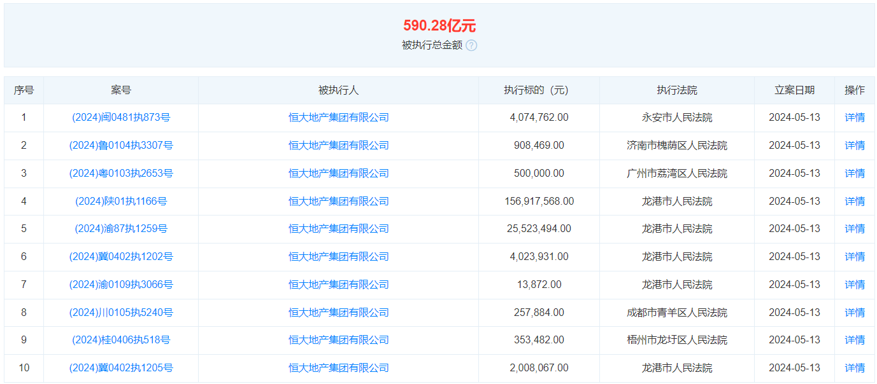
Task: View 详情 for row 10 case
Action: coord(855,368)
